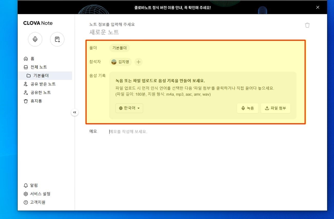Add an attendee with the plus button
The height and width of the screenshot is (219, 334).
[139, 62]
